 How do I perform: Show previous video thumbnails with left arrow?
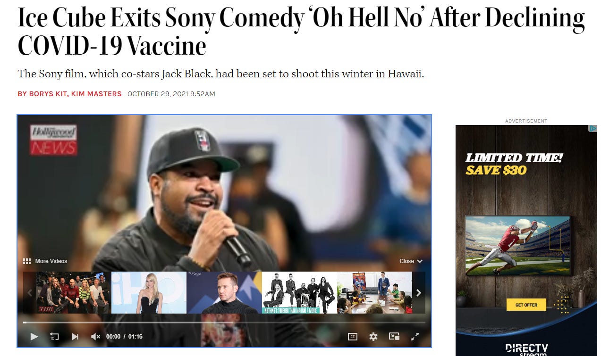click(29, 293)
